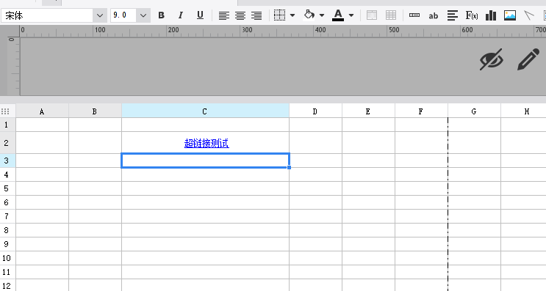Select row 9 header

tap(7, 244)
